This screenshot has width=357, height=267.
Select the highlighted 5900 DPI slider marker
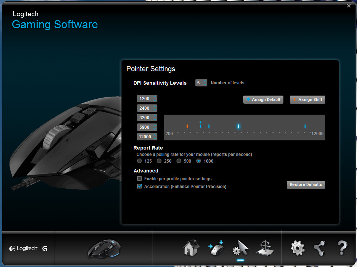[x=238, y=126]
